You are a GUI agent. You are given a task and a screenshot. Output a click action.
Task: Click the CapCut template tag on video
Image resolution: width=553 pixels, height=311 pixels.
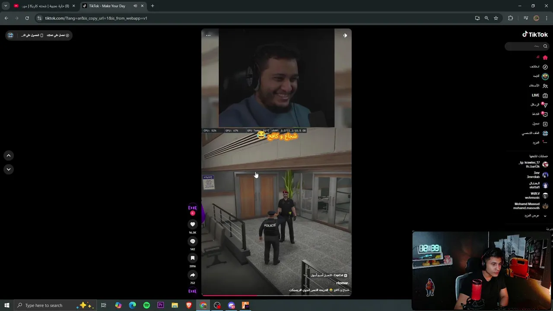click(x=329, y=275)
